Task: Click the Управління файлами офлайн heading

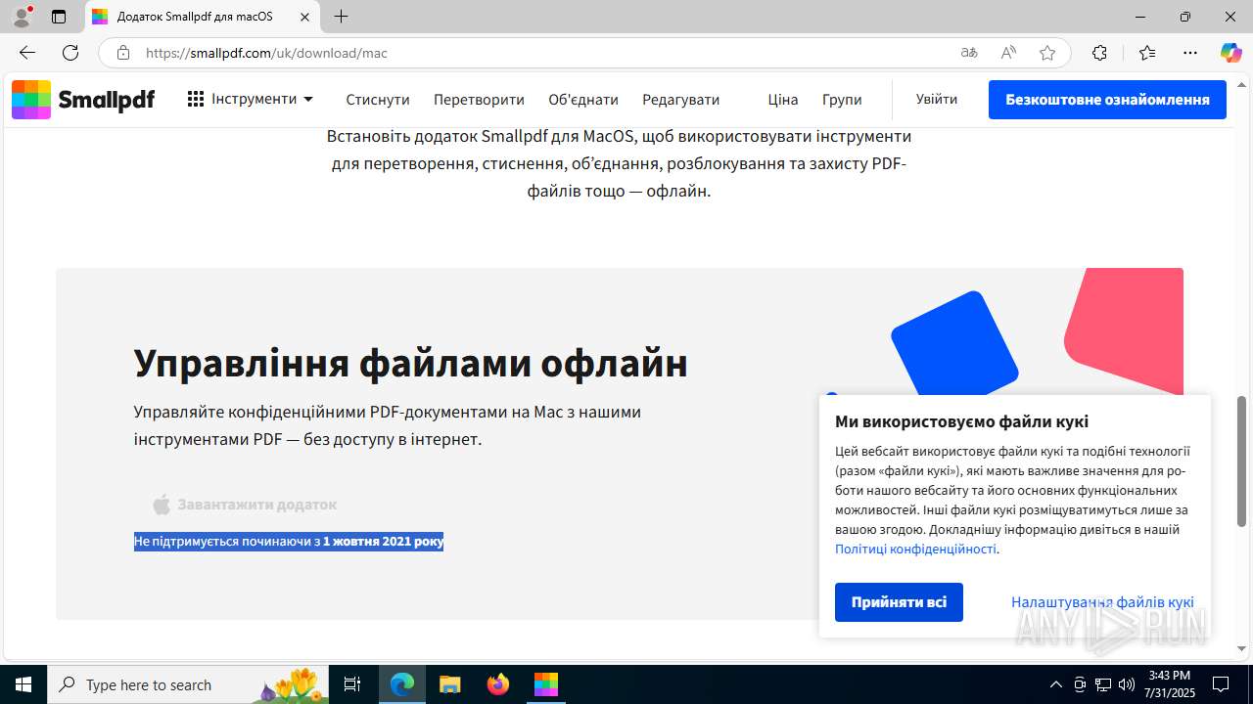Action: point(411,363)
